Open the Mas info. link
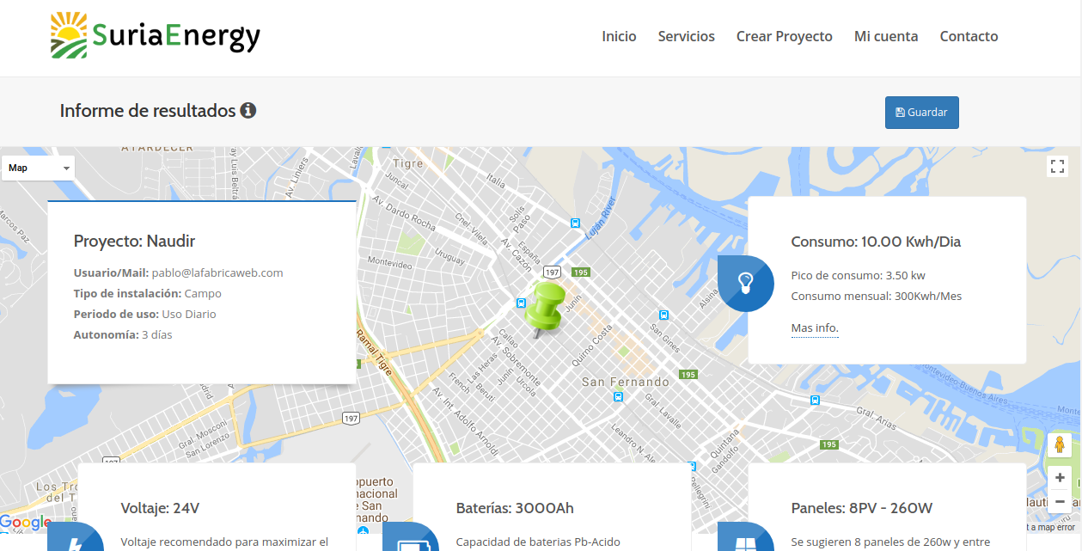This screenshot has height=551, width=1082. tap(815, 328)
